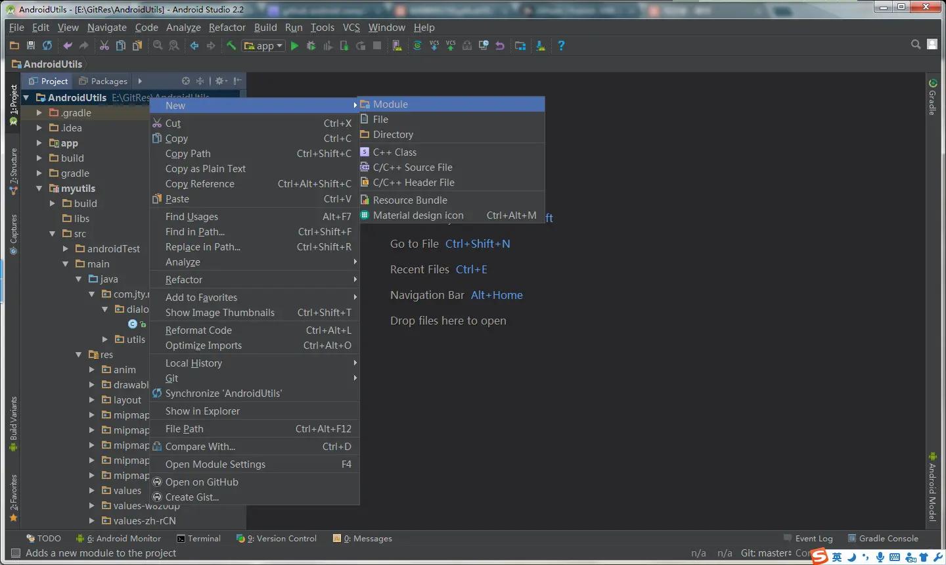Collapse the myutils module node

pyautogui.click(x=39, y=189)
